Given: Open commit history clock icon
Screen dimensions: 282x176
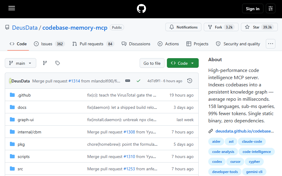Looking at the screenshot, I should (x=190, y=81).
